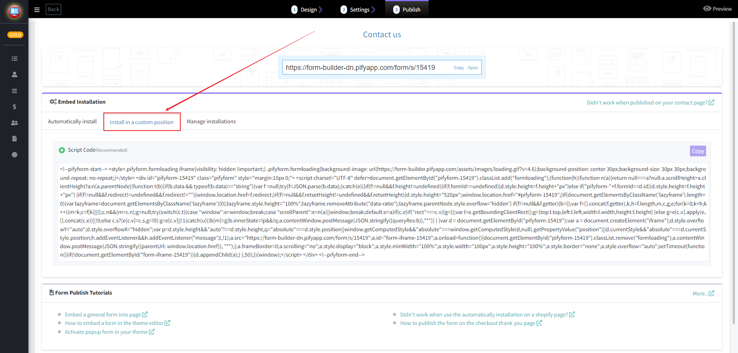The image size is (738, 353).
Task: Click the Back button
Action: click(x=53, y=9)
